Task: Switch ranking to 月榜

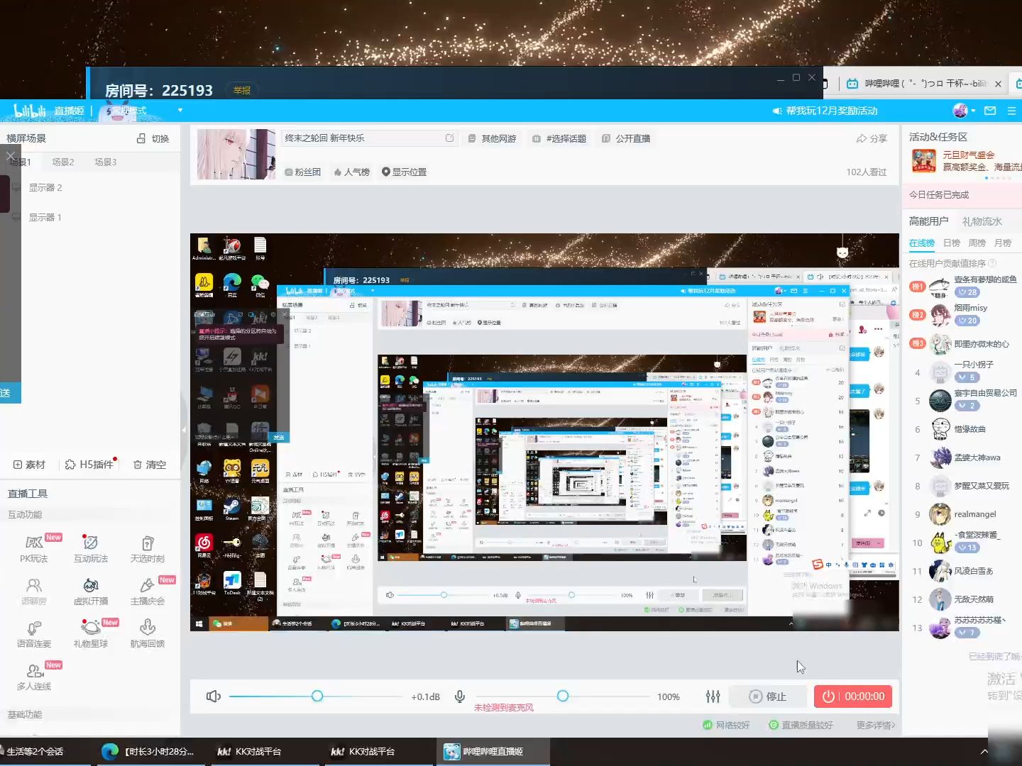Action: [1002, 243]
